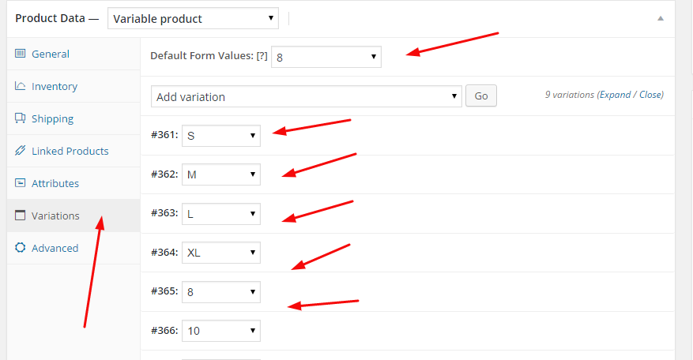Open the Variable product type dropdown
Image resolution: width=693 pixels, height=360 pixels.
click(193, 18)
